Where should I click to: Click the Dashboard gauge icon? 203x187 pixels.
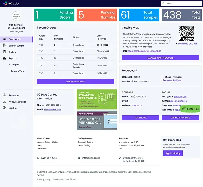pos(4,39)
